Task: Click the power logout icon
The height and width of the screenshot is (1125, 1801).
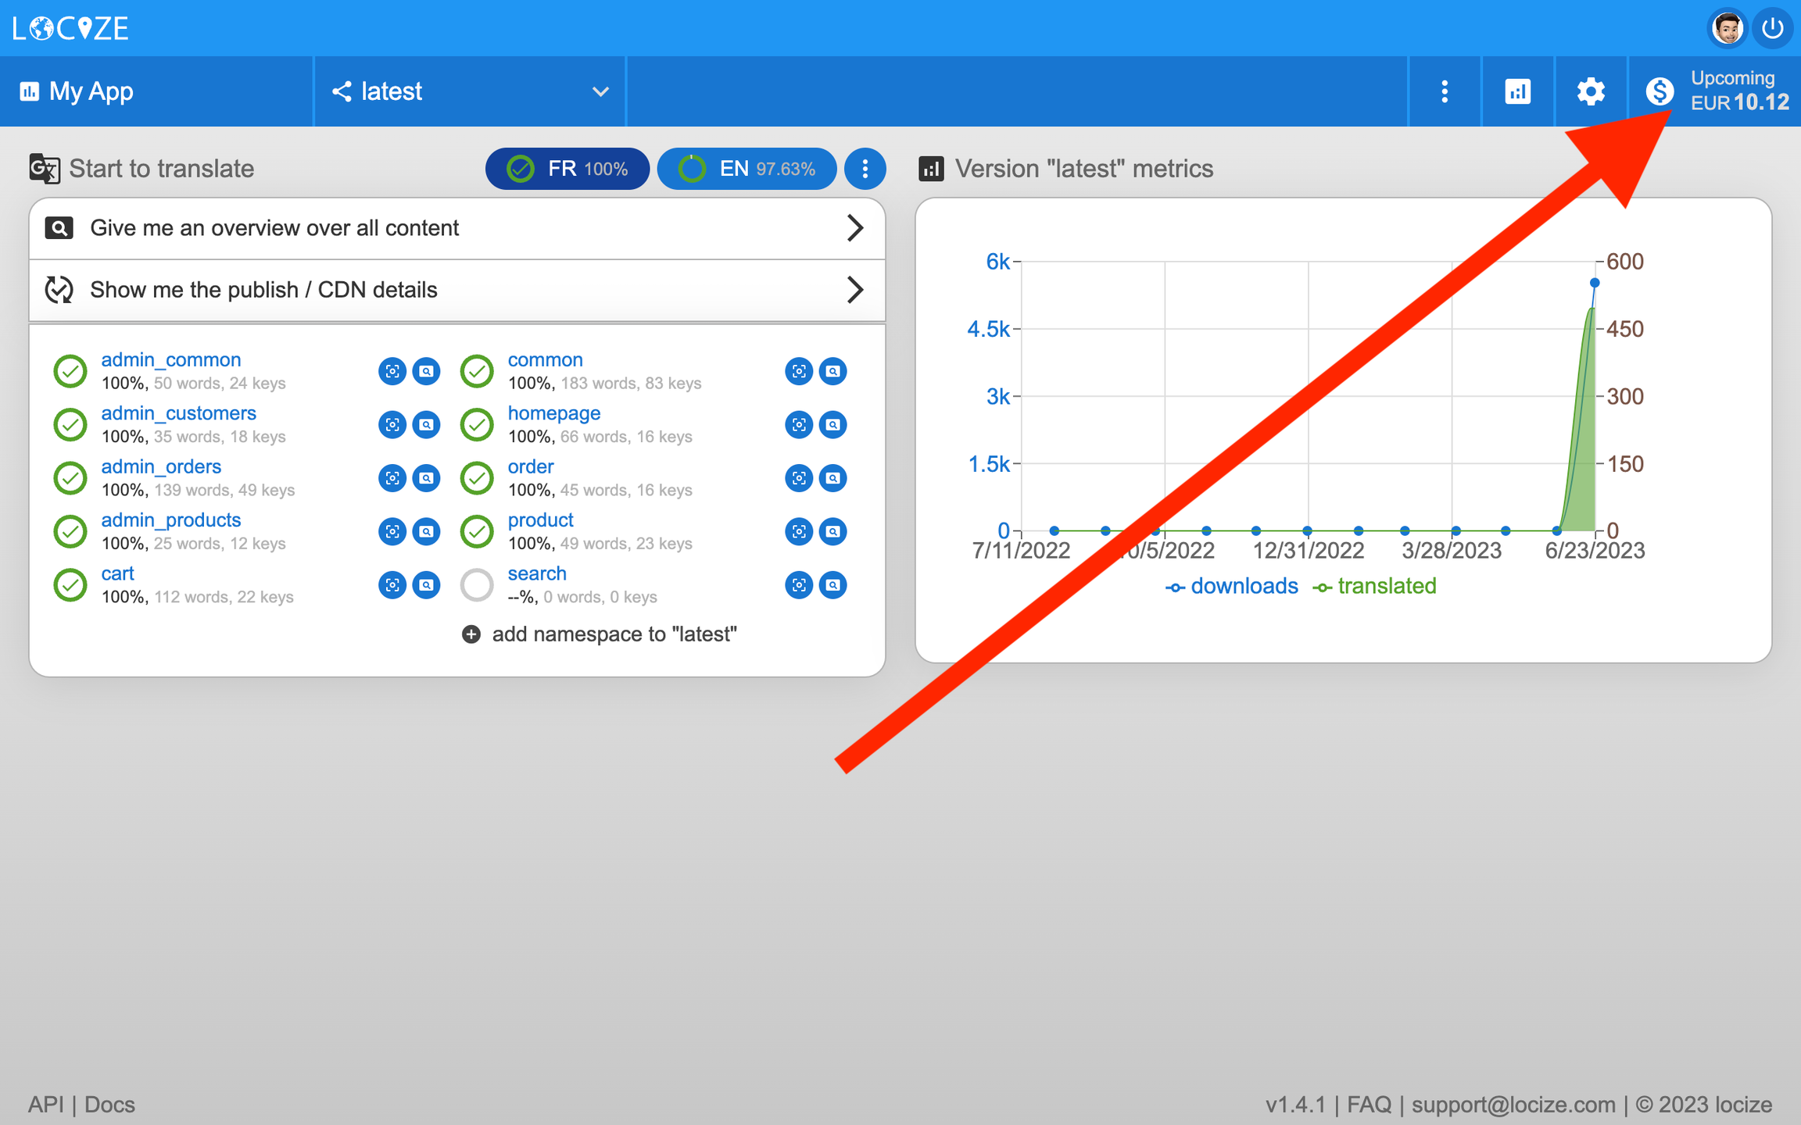Action: 1772,29
